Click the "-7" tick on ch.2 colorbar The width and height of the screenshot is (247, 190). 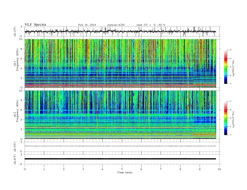230,135
